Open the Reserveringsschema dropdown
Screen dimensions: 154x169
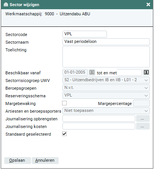pyautogui.click(x=106, y=95)
